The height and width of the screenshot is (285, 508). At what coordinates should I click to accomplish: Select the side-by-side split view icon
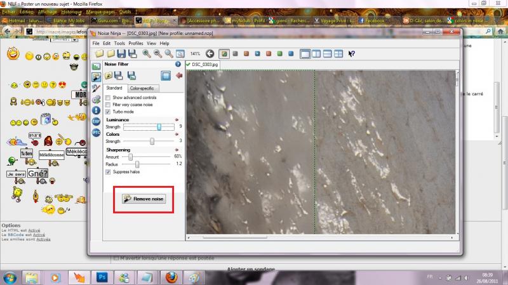[316, 54]
